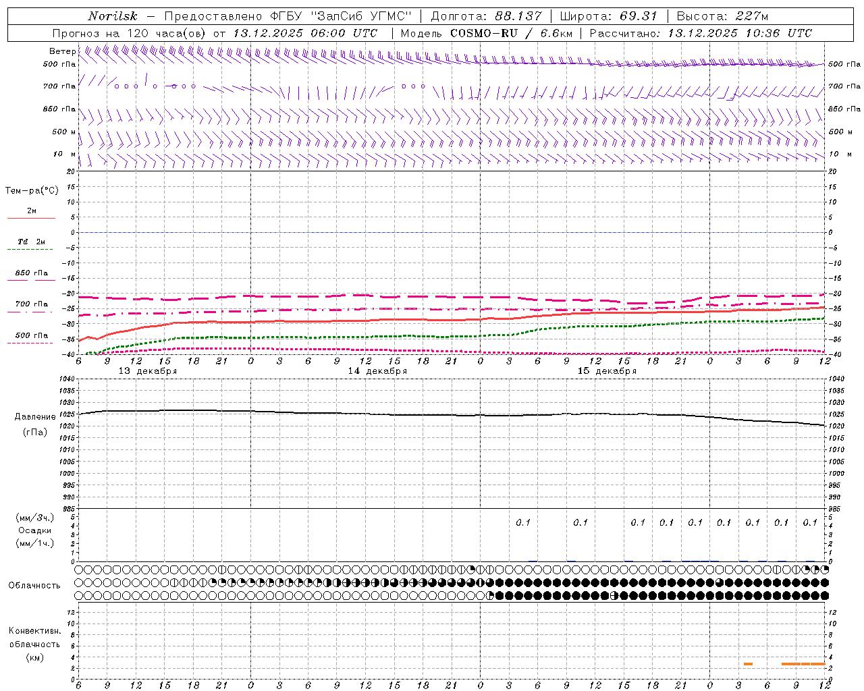Click the "Облачность" cloud cover row label
Viewport: 864px width, 691px height.
pos(34,586)
